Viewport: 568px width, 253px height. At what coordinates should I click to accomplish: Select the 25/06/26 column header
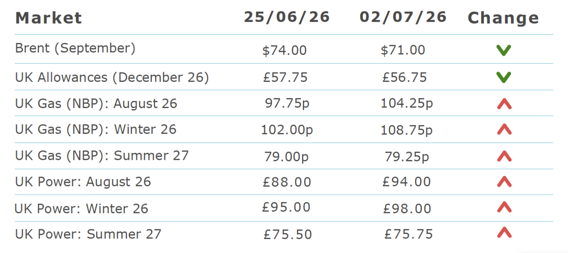coord(287,17)
